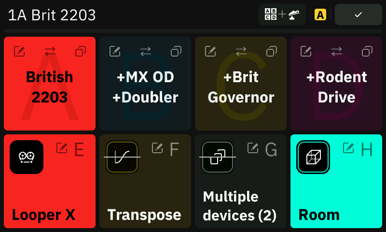Edit the Room footswitch H assignment
The height and width of the screenshot is (232, 386).
pos(348,148)
